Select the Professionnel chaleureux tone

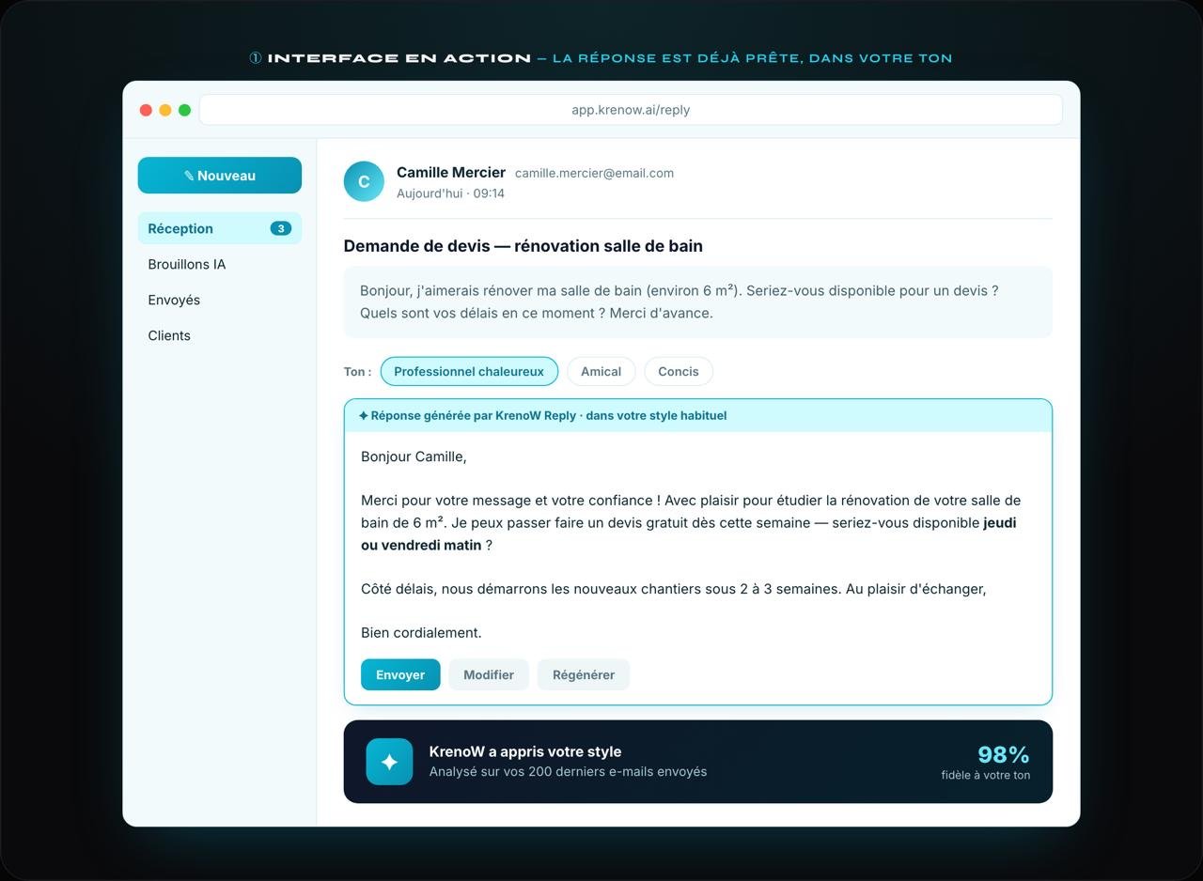pyautogui.click(x=469, y=371)
